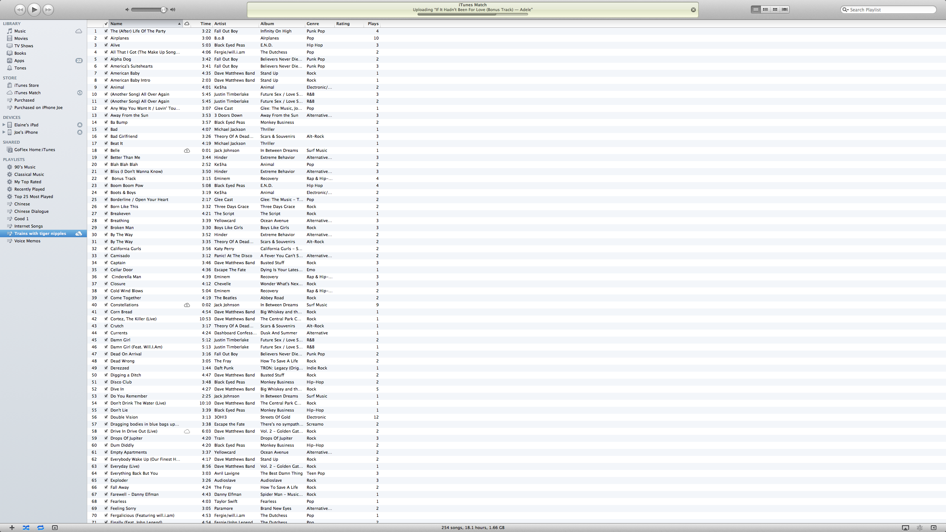Uncheck the song Breakeven
This screenshot has height=532, width=946.
[x=106, y=214]
